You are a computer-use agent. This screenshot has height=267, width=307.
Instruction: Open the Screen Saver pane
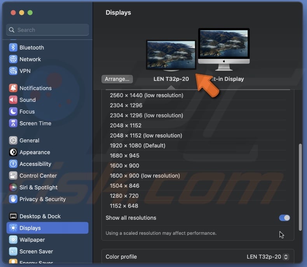pyautogui.click(x=47, y=251)
